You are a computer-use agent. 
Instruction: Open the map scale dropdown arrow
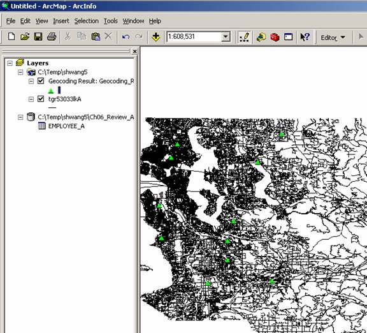[x=226, y=37]
